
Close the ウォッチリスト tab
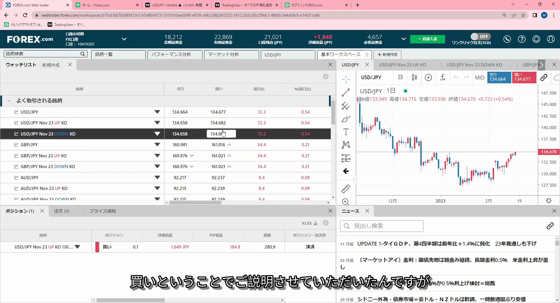(70, 65)
